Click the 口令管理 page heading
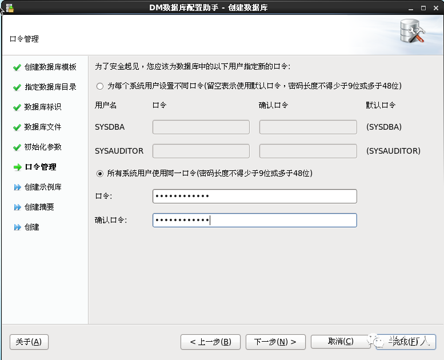 pos(24,39)
